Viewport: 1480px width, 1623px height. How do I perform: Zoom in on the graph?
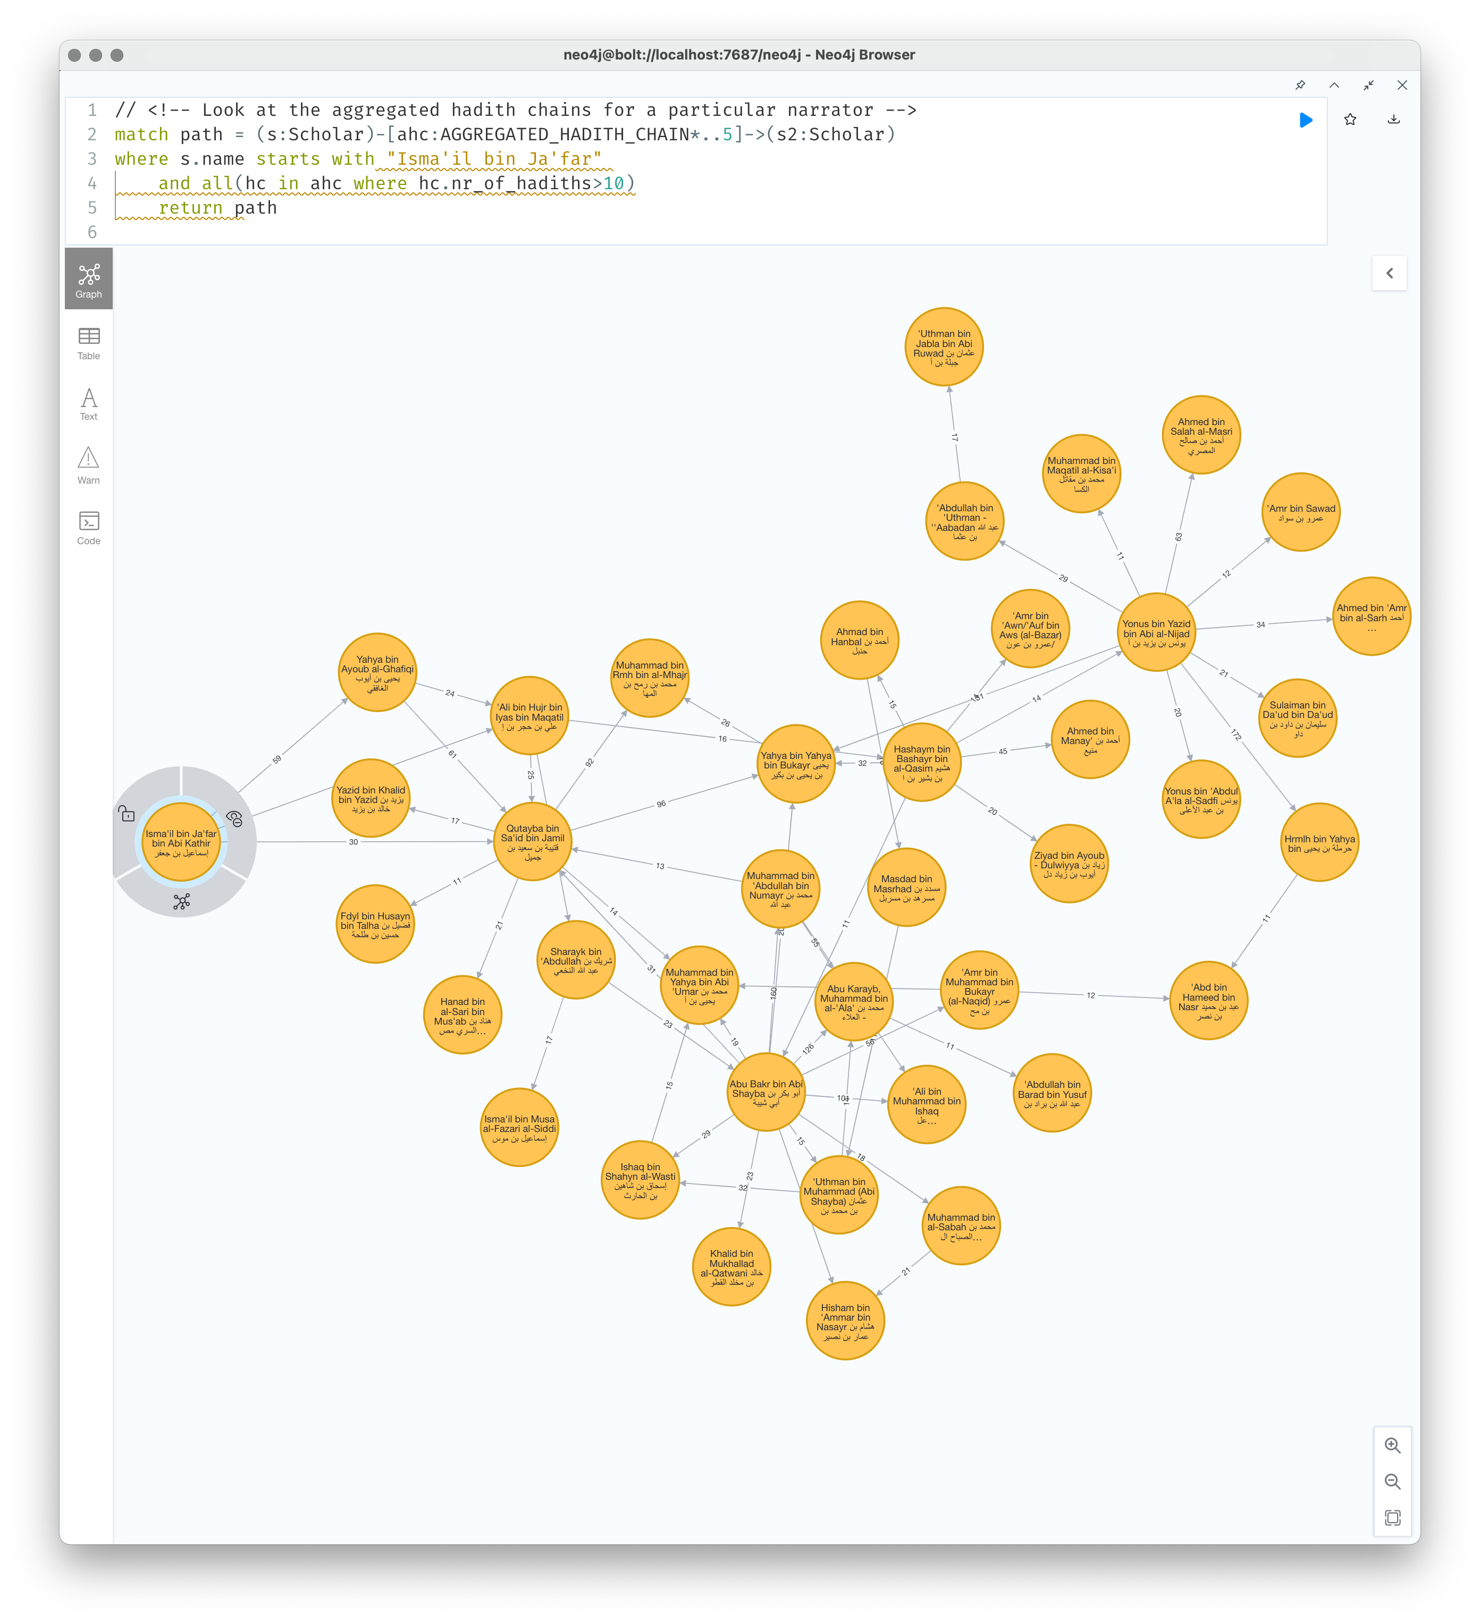1392,1445
